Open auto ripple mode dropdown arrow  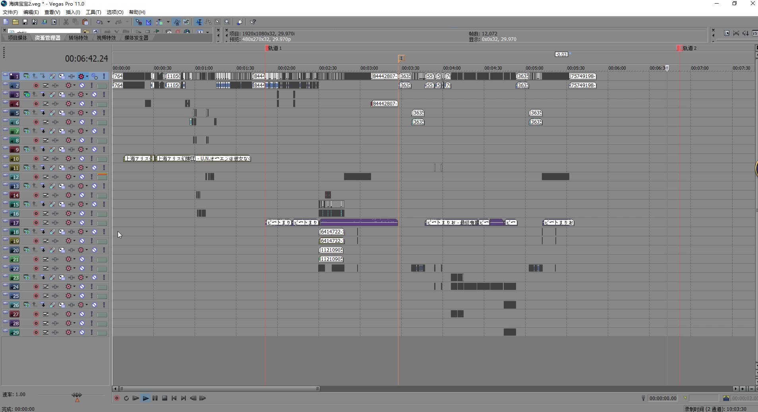(168, 22)
